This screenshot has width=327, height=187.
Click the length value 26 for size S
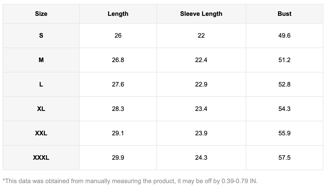point(118,36)
